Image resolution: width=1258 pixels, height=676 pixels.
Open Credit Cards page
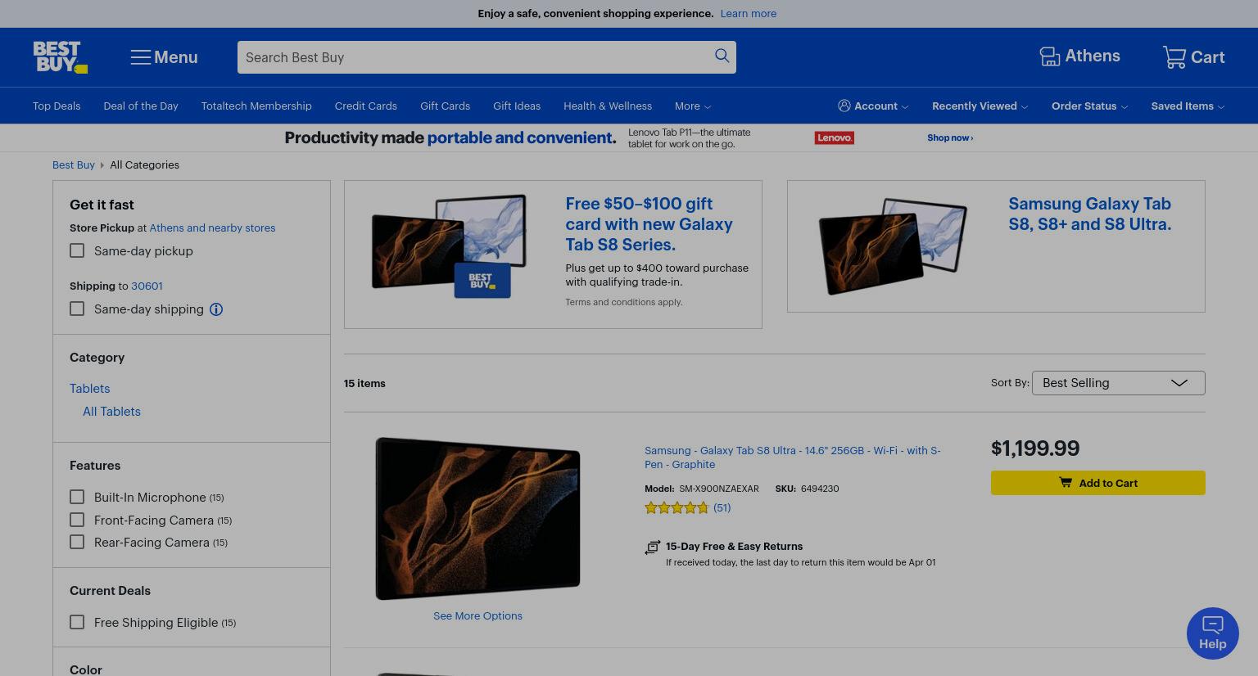pyautogui.click(x=366, y=106)
